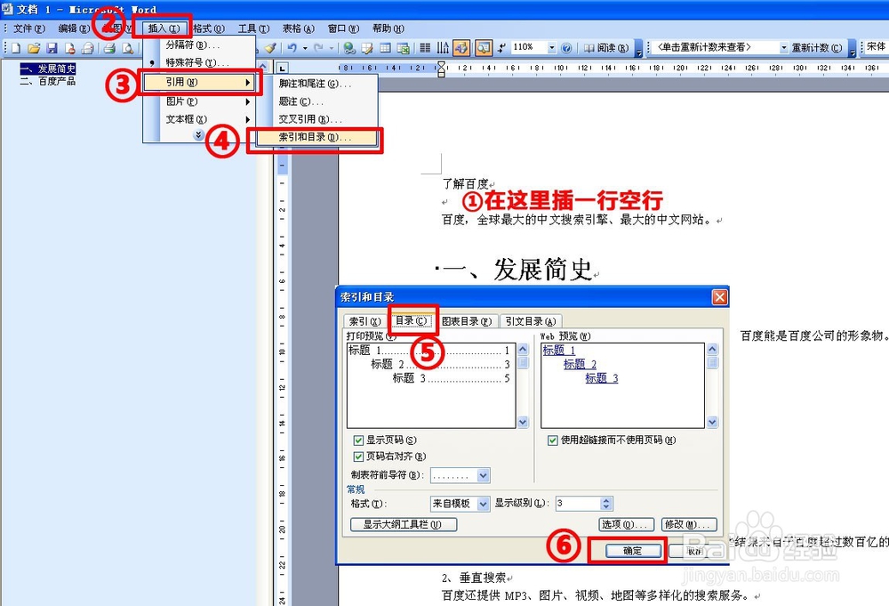Expand the Insert menu double-chevron

(198, 135)
